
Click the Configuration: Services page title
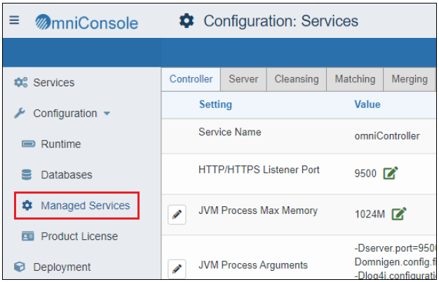click(281, 21)
